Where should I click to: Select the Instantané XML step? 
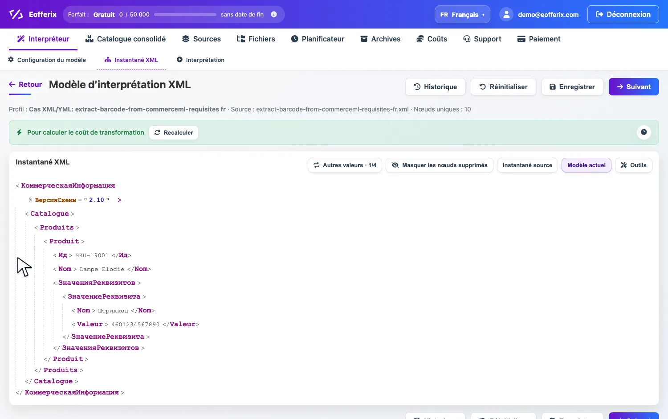point(131,60)
